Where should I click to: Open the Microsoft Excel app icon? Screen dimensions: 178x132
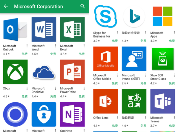point(73,29)
